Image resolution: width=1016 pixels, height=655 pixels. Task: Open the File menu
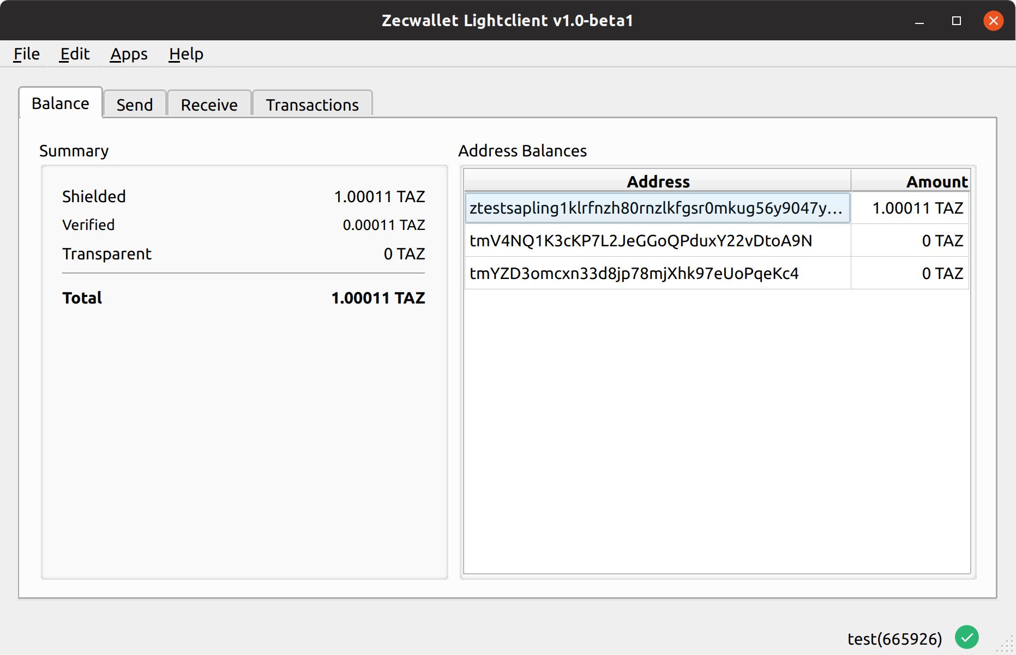(26, 54)
